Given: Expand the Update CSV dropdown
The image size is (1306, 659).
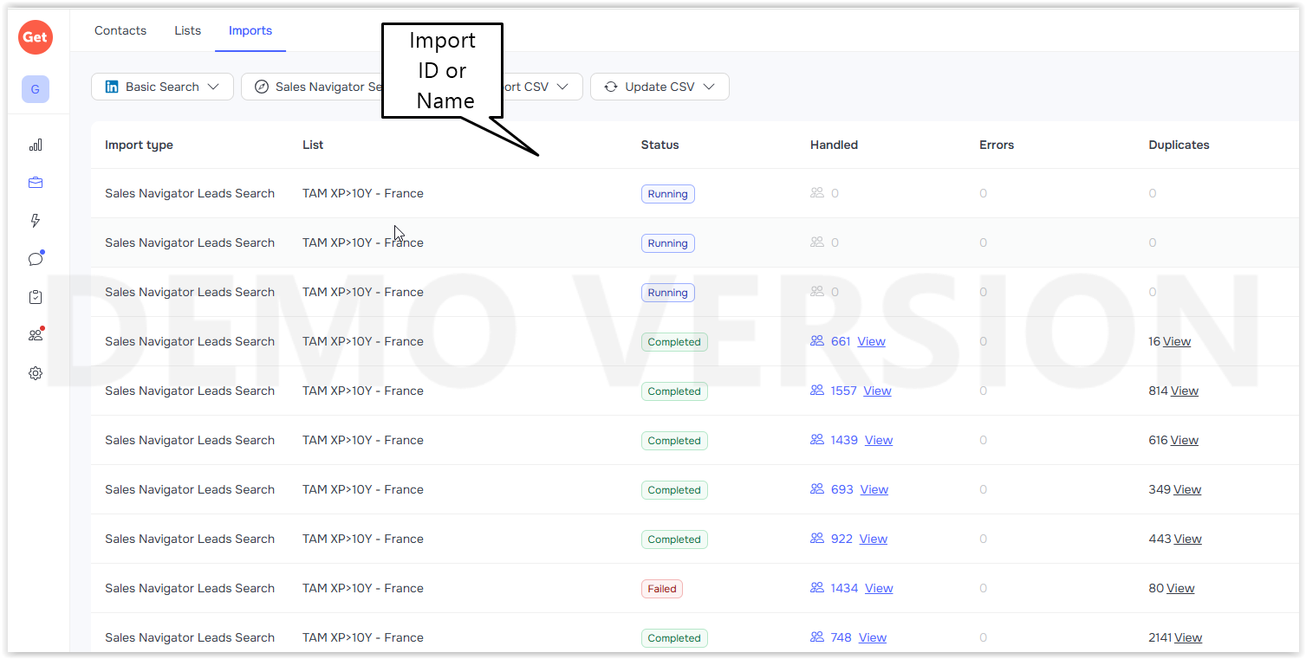Looking at the screenshot, I should coord(659,87).
